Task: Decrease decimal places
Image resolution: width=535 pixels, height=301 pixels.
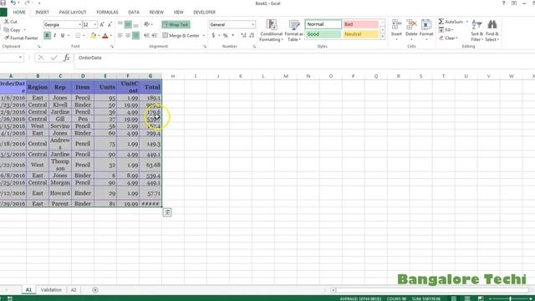Action: click(252, 35)
